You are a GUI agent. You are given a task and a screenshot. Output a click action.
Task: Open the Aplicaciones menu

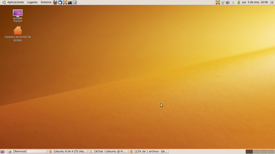[15, 2]
